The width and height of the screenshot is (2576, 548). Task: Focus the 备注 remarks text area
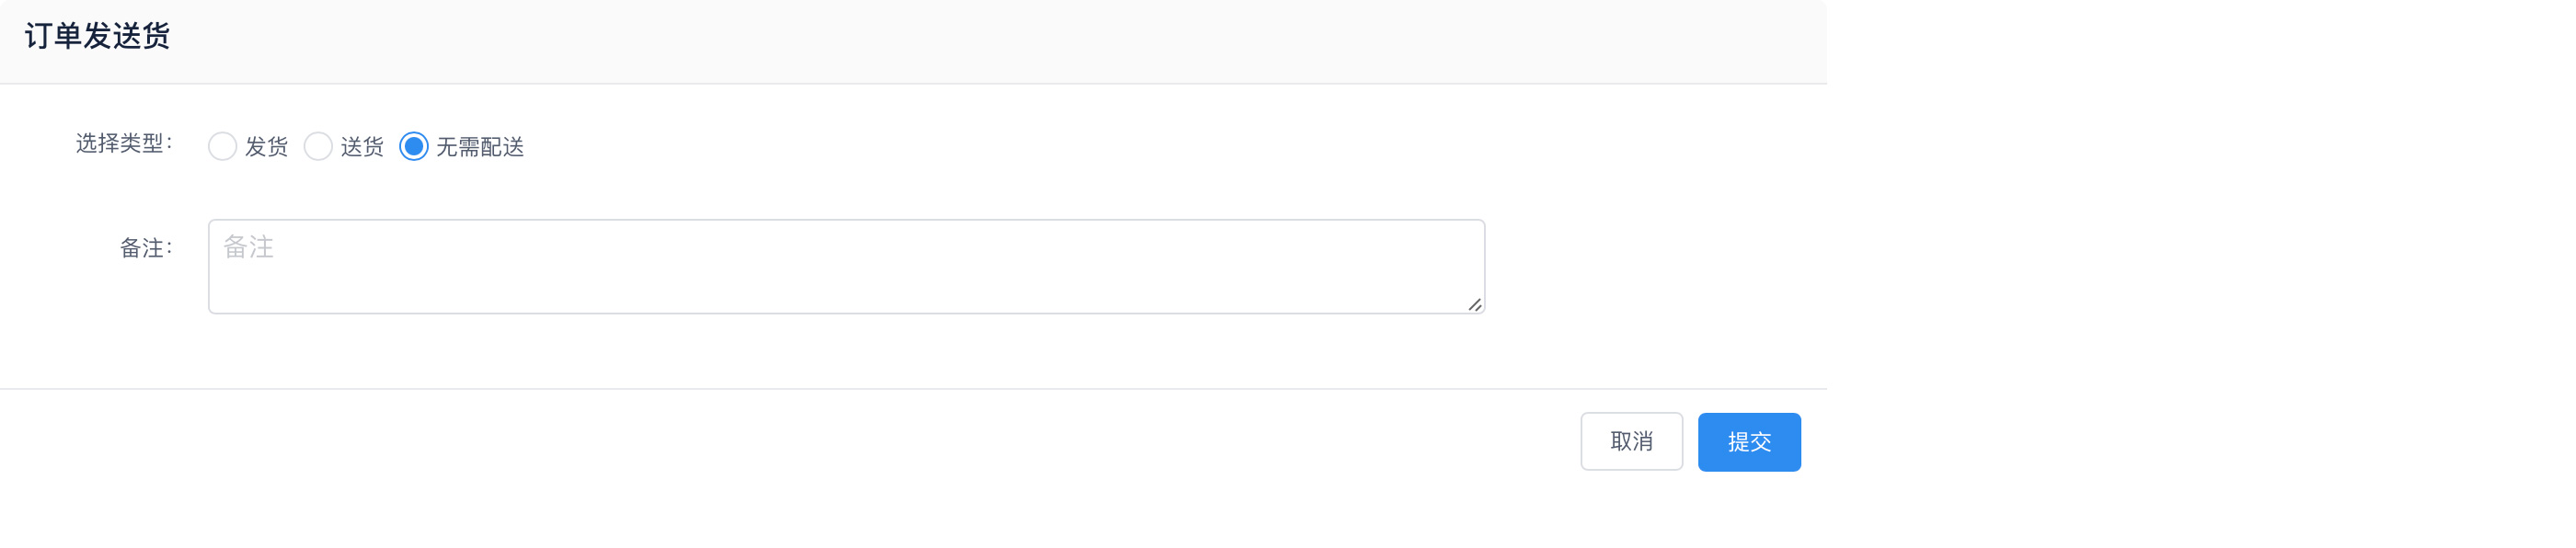click(845, 266)
